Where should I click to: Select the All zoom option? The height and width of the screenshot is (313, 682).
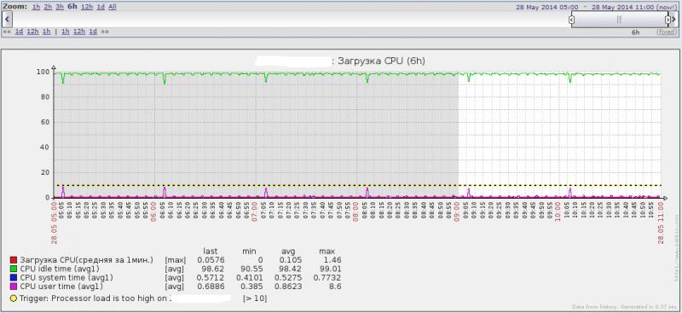click(113, 7)
